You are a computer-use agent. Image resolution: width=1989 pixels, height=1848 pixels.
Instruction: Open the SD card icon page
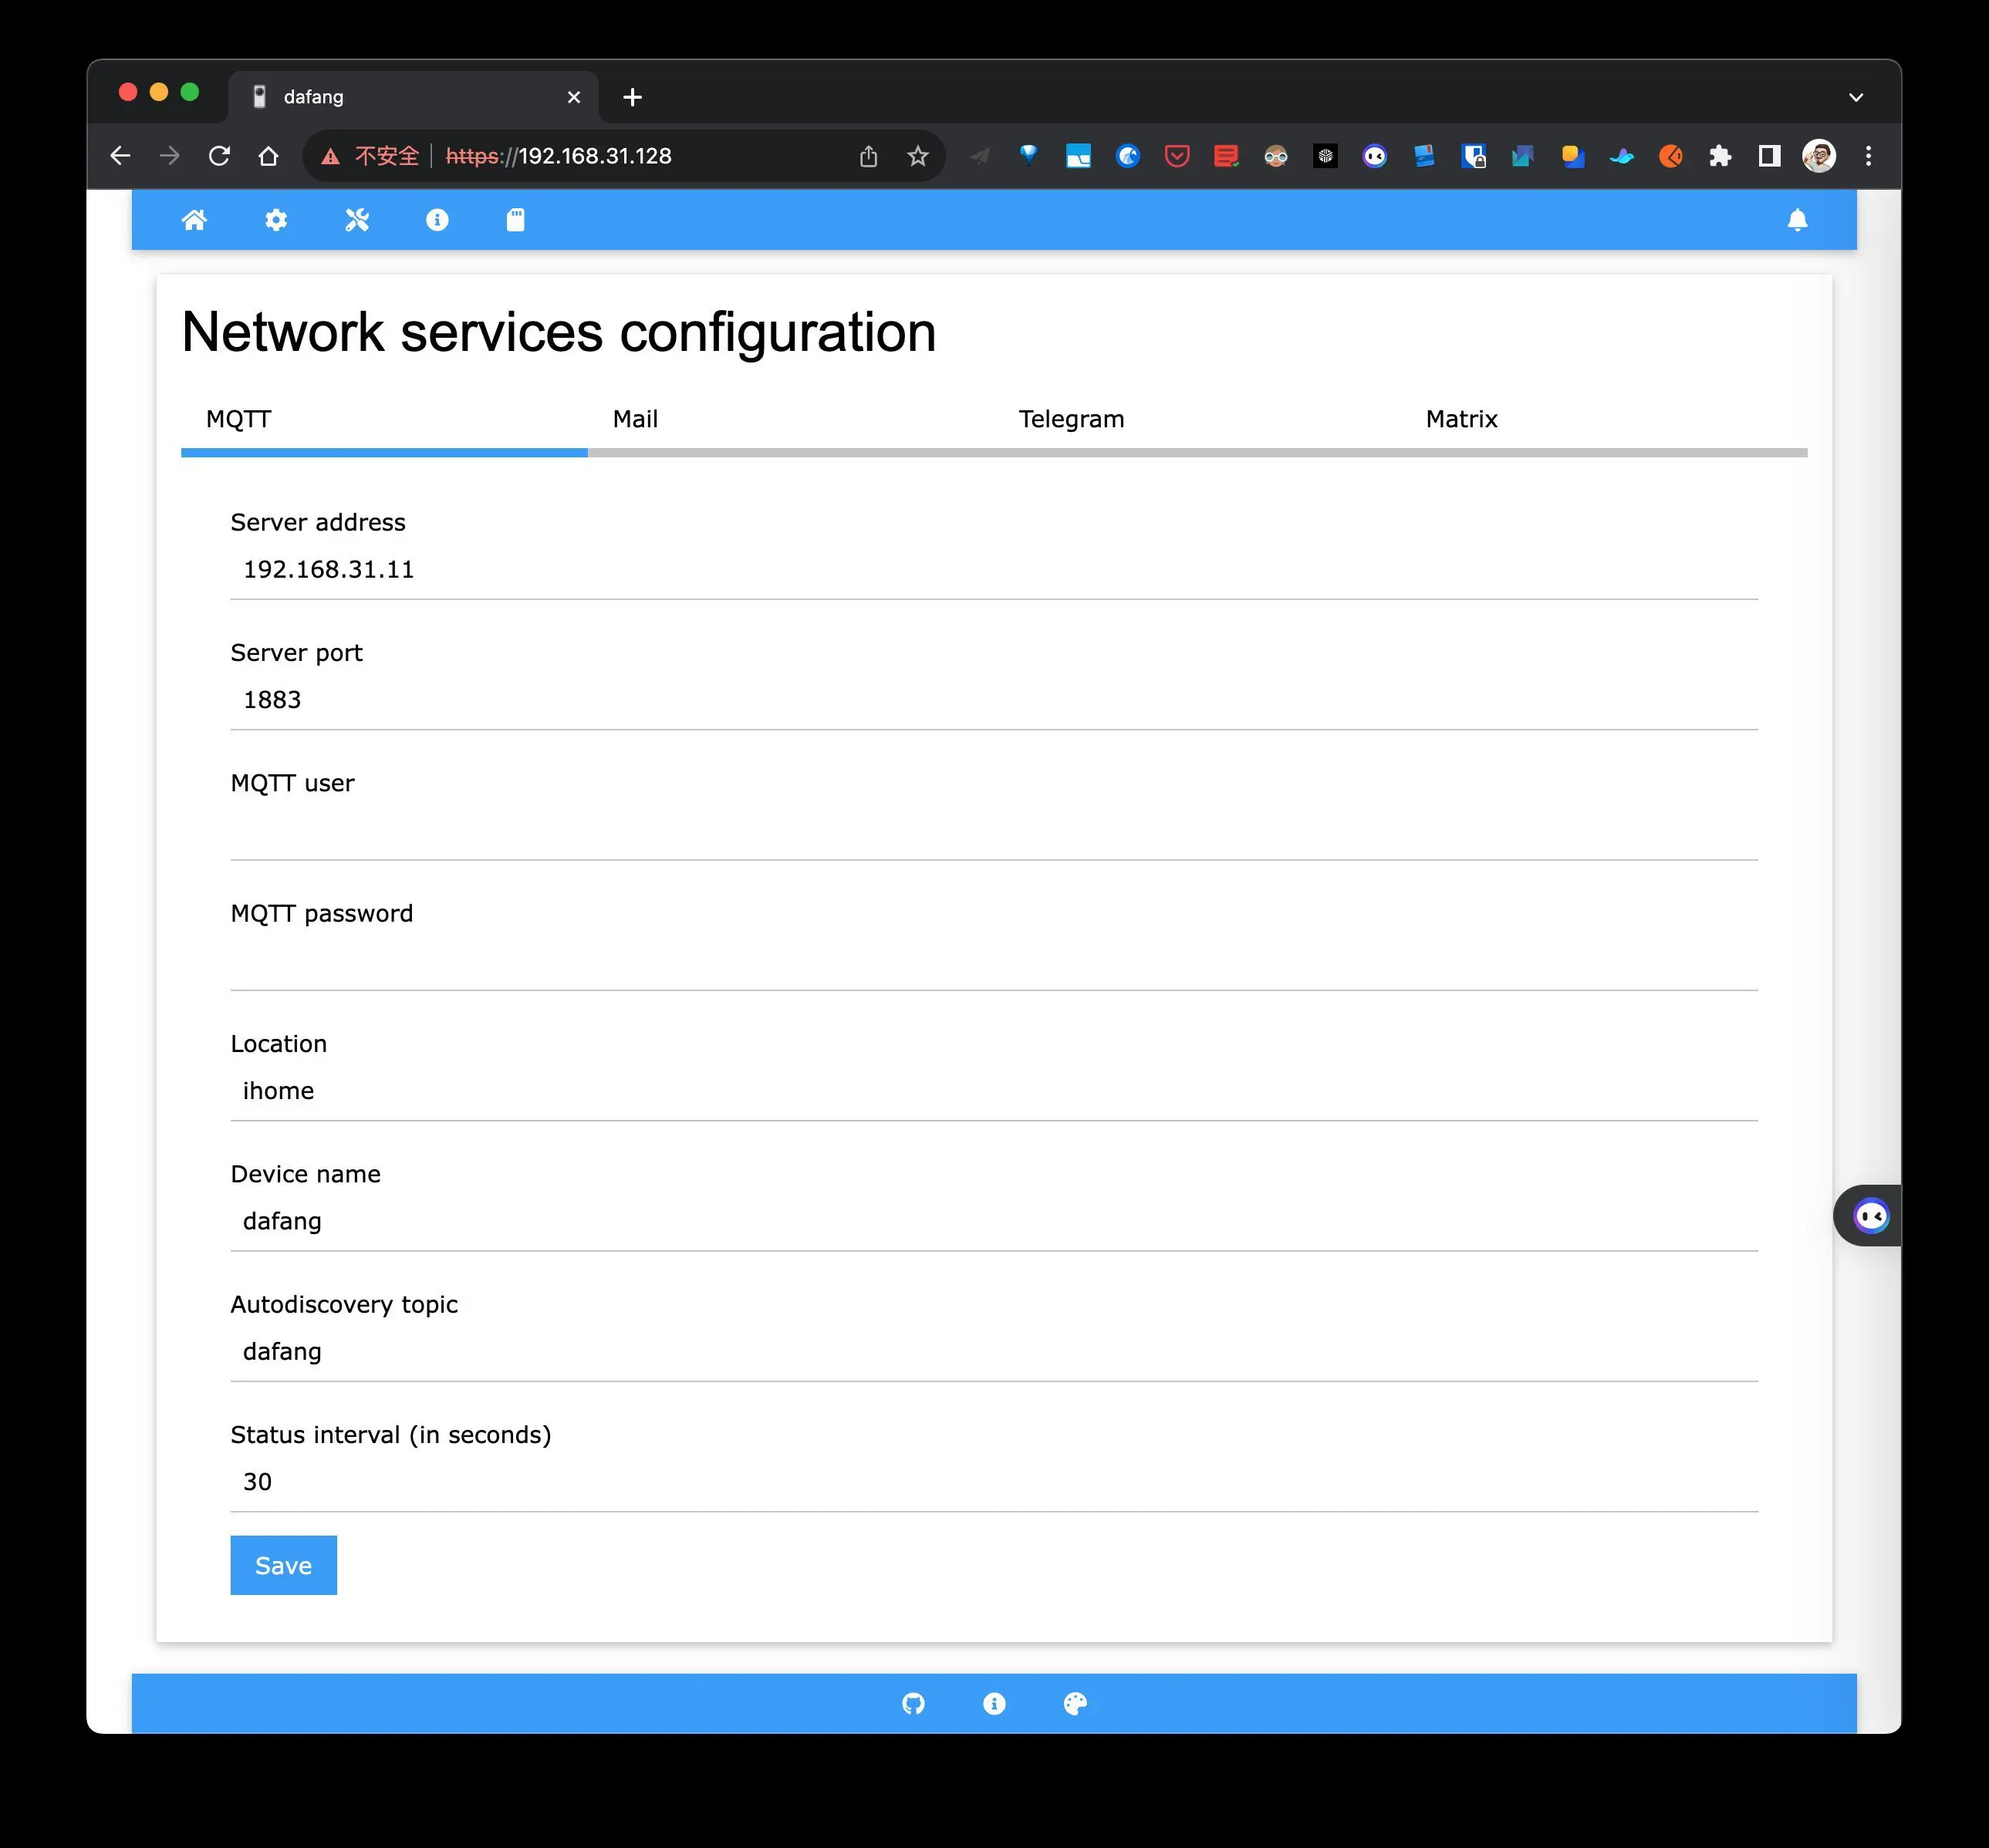515,220
